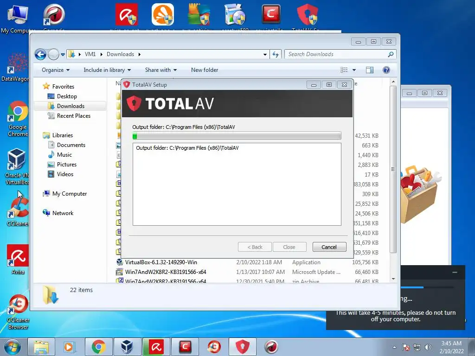Open the Comodo desktop shortcut

pos(54,17)
